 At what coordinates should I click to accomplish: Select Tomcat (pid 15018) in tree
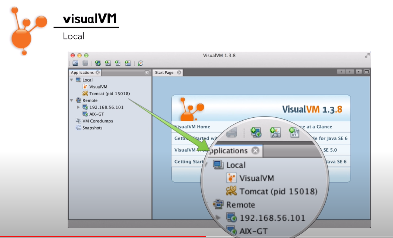110,93
